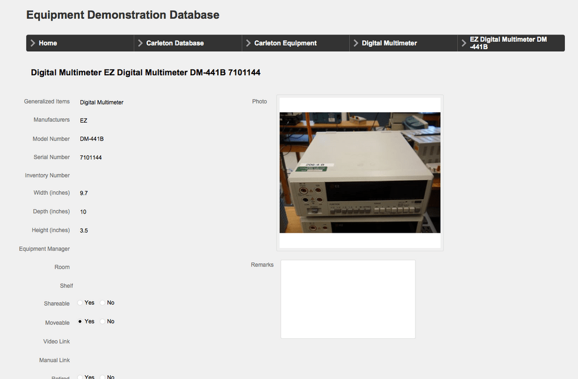This screenshot has width=578, height=379.
Task: Click the Video Link field label
Action: [x=56, y=341]
